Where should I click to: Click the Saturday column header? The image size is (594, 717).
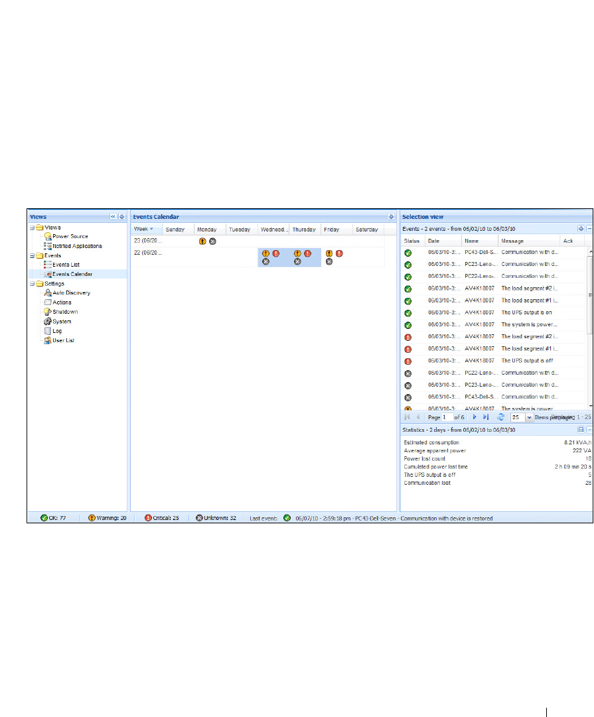click(368, 229)
